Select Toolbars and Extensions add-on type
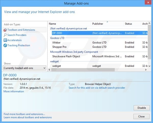The width and height of the screenshot is (153, 123). pyautogui.click(x=24, y=30)
